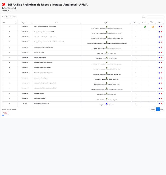Sort table by Desc column header

(57, 23)
